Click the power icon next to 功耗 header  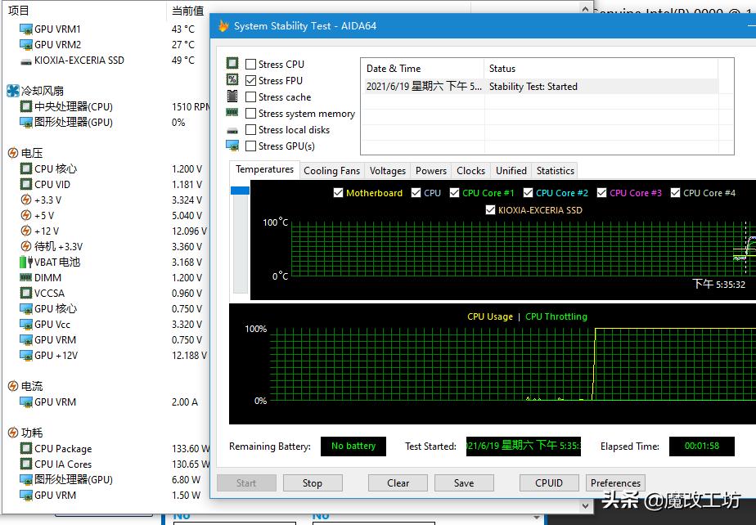13,433
